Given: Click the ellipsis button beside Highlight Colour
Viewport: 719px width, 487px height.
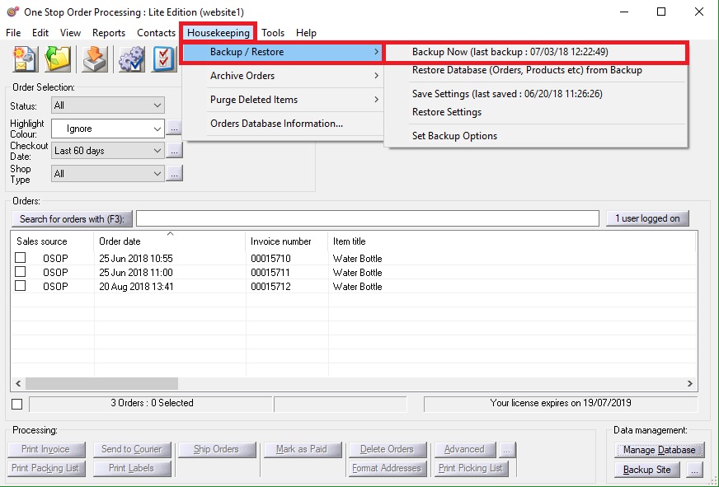Looking at the screenshot, I should 174,129.
